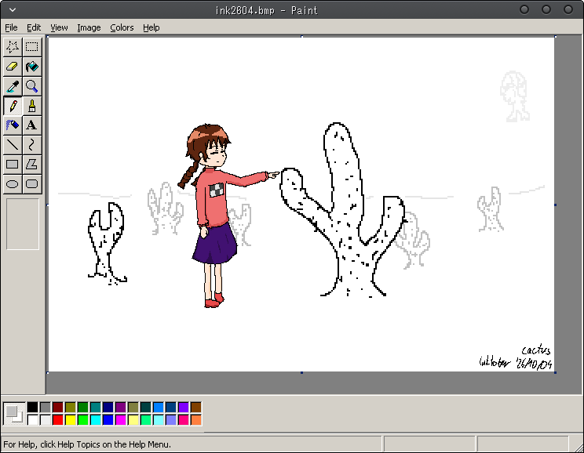Open the Colors menu
This screenshot has height=453, width=584.
click(x=122, y=27)
